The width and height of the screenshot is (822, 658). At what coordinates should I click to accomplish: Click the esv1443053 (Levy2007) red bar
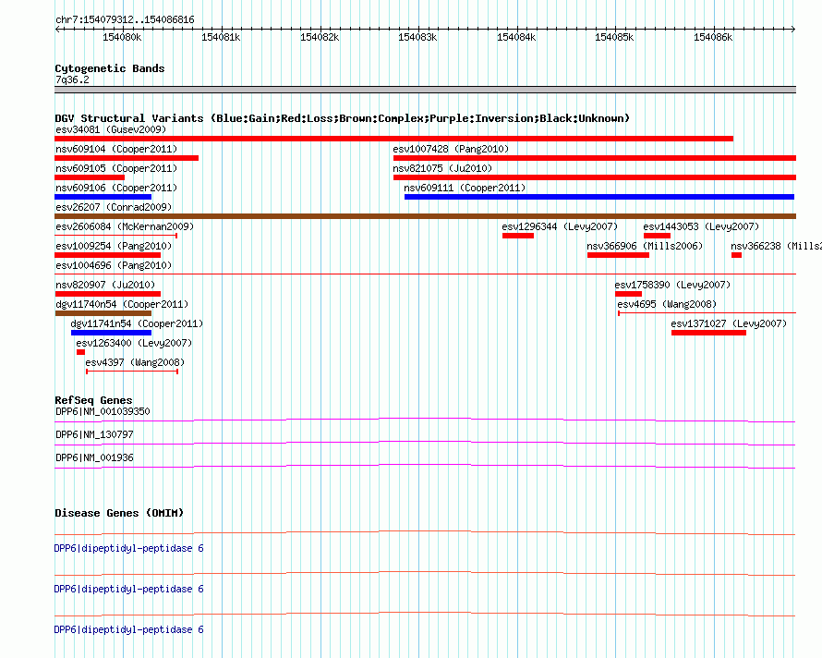pos(657,236)
